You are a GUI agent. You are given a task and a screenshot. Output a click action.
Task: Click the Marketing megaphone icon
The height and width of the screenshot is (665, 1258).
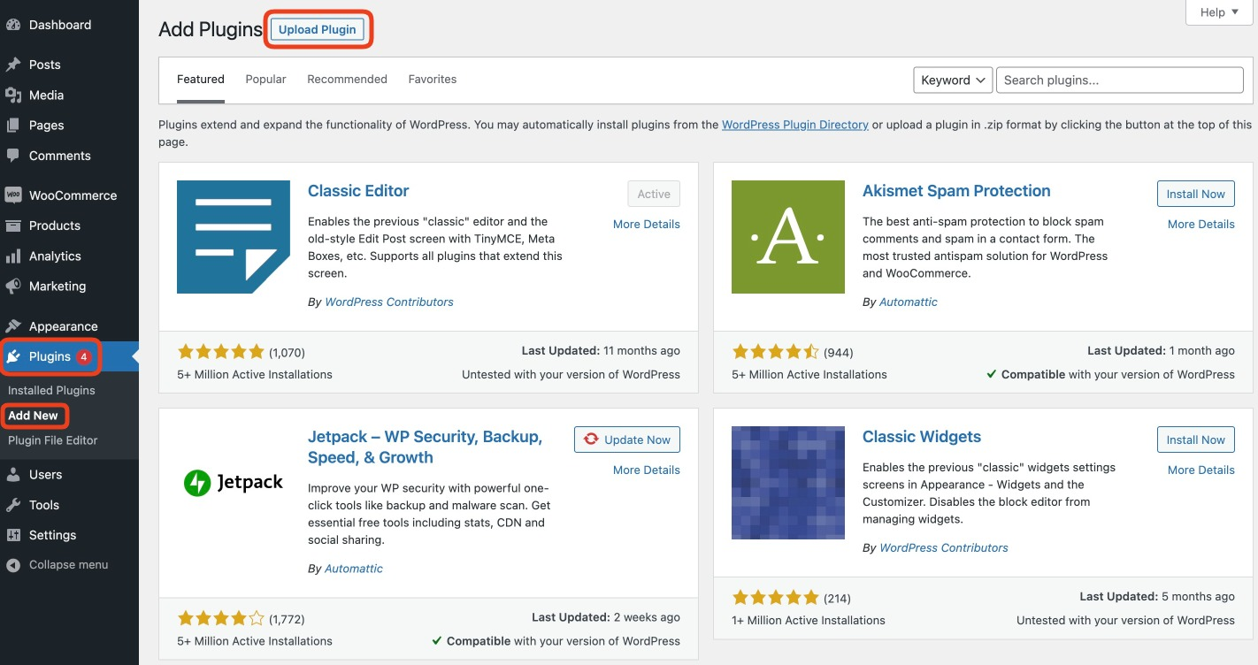(x=13, y=287)
